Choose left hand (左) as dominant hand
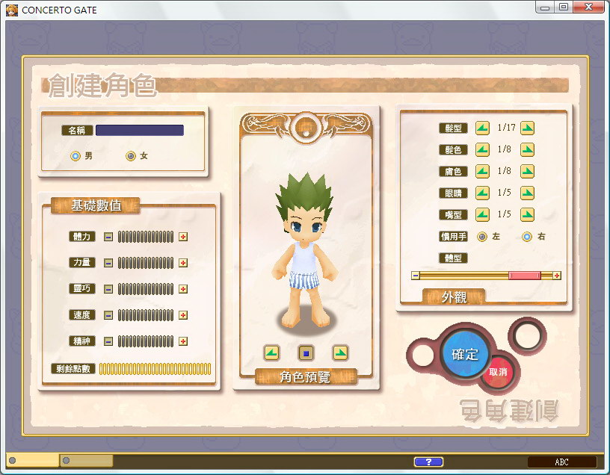The width and height of the screenshot is (610, 475). pyautogui.click(x=482, y=237)
